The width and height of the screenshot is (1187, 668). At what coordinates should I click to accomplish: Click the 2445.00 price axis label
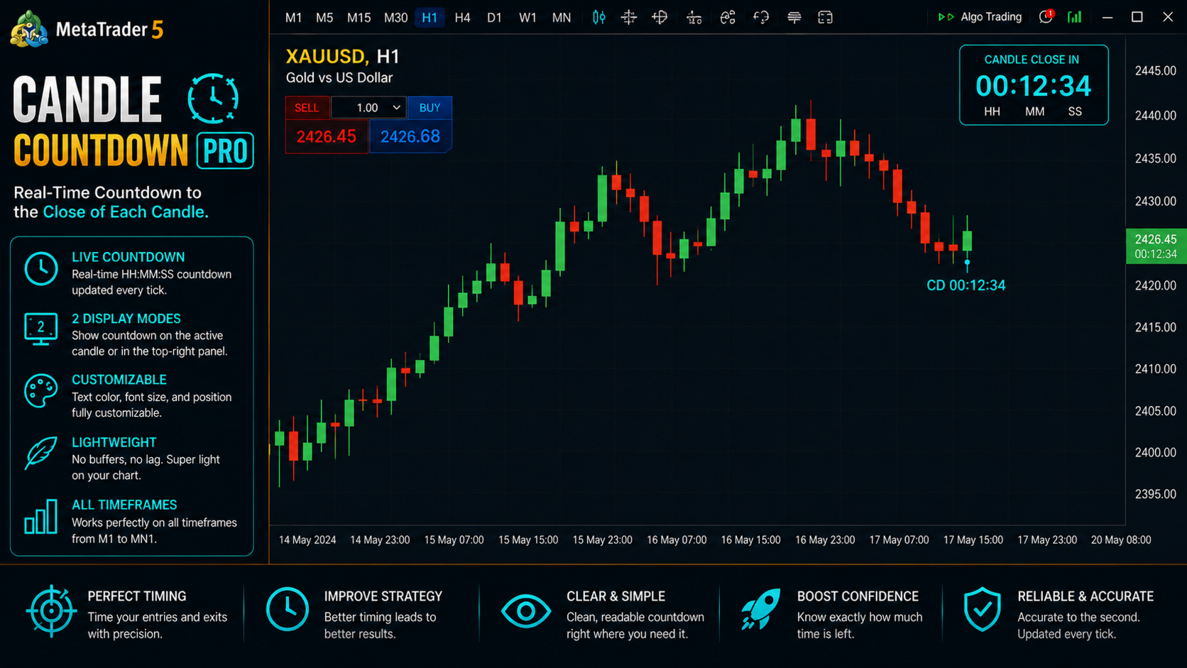coord(1156,71)
